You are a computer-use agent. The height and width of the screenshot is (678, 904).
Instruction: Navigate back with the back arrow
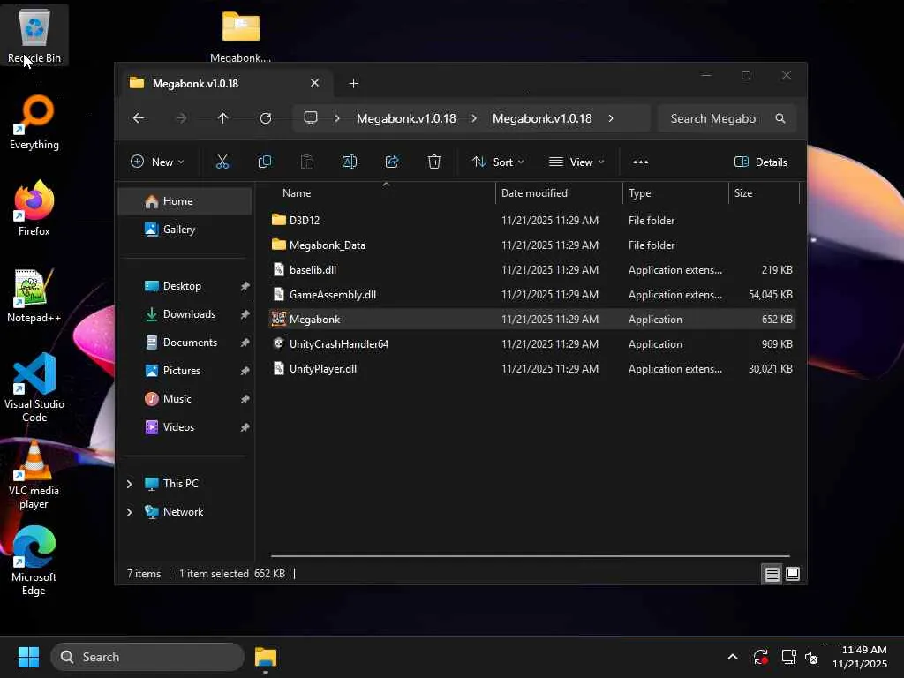[x=139, y=118]
